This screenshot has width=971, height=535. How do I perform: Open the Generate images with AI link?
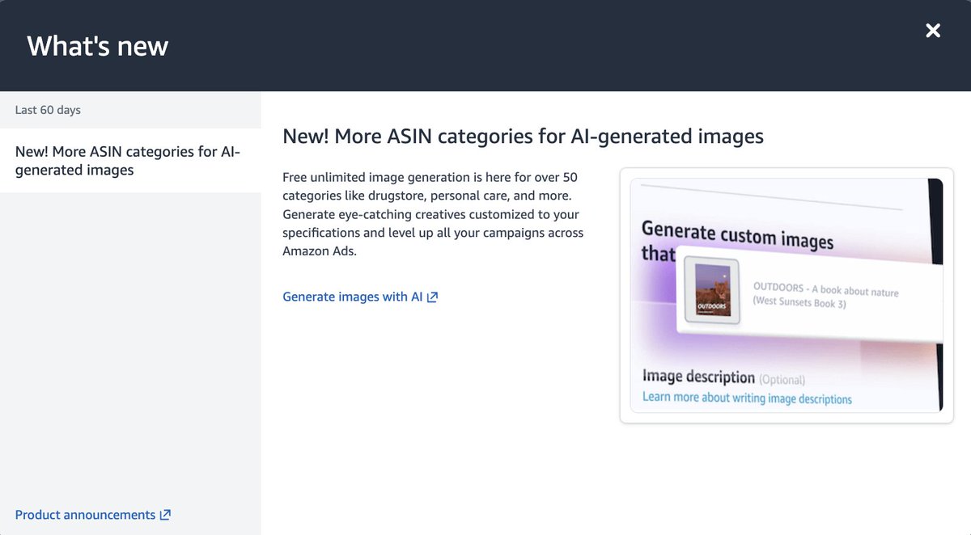(360, 297)
